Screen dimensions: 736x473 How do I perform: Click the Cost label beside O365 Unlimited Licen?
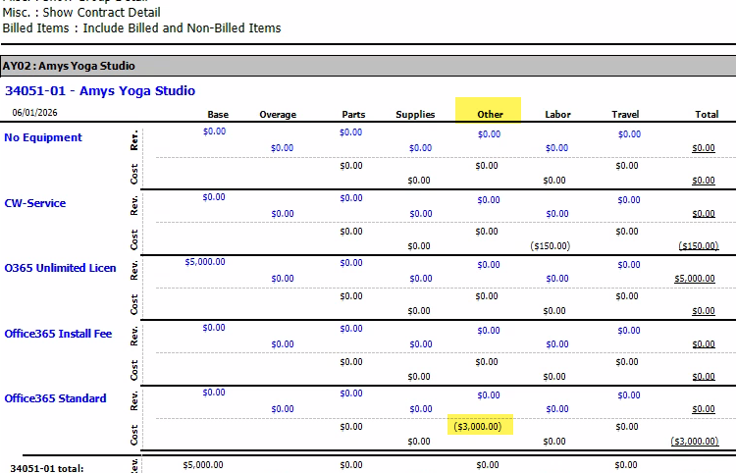click(134, 304)
